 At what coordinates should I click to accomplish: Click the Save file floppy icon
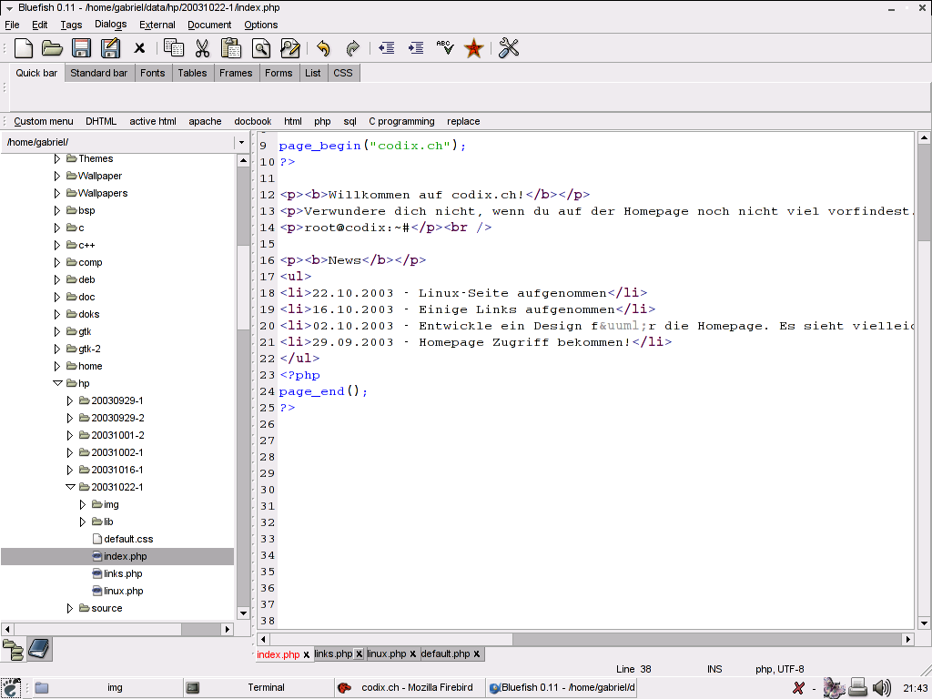pos(81,48)
